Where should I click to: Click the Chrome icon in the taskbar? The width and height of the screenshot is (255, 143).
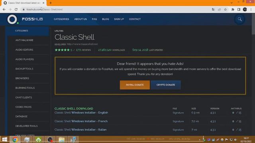(x=15, y=139)
